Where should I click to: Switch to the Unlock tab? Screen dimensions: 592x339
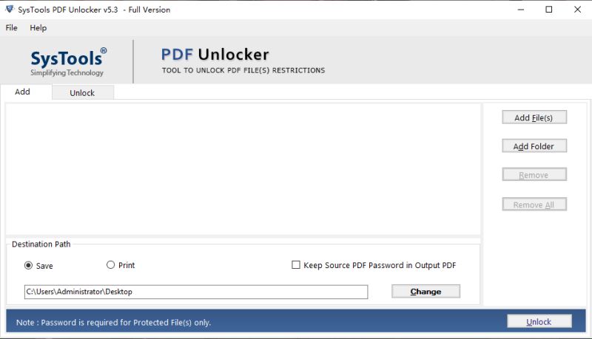[x=82, y=92]
